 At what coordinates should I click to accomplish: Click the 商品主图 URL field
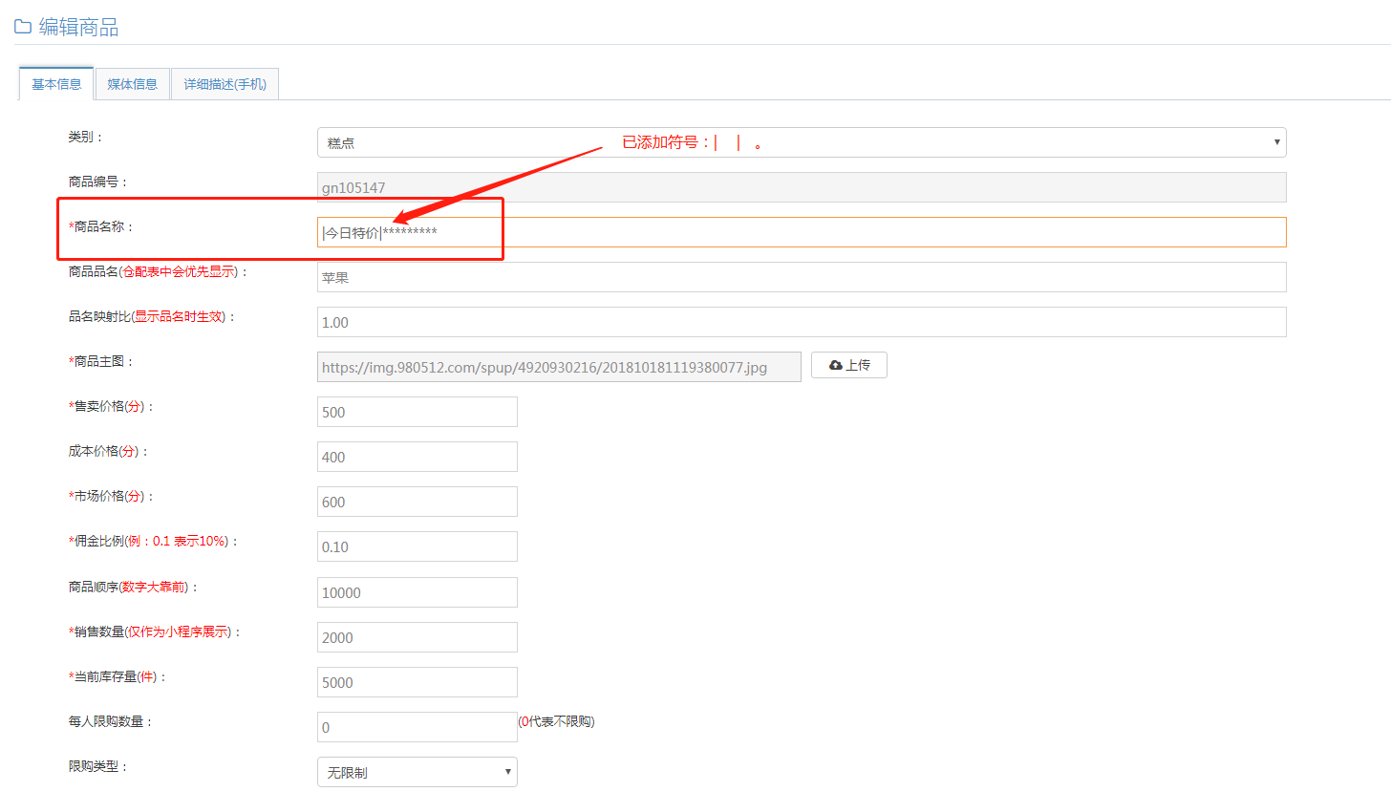pos(559,367)
